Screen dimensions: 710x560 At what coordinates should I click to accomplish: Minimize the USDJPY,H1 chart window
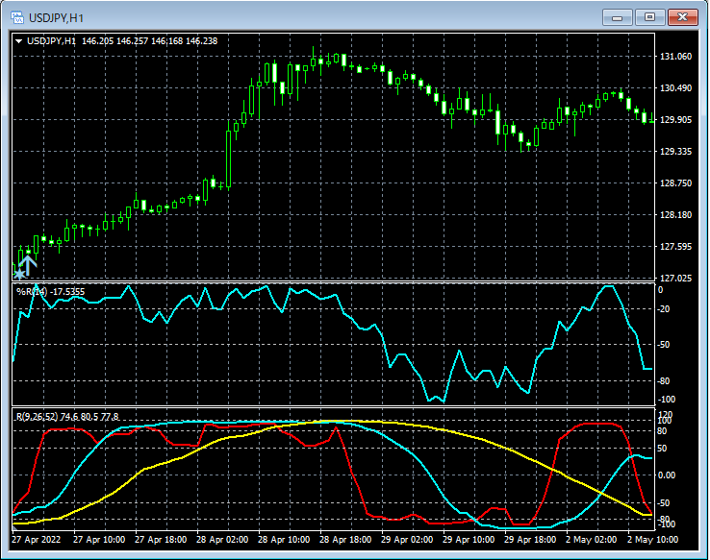[618, 17]
